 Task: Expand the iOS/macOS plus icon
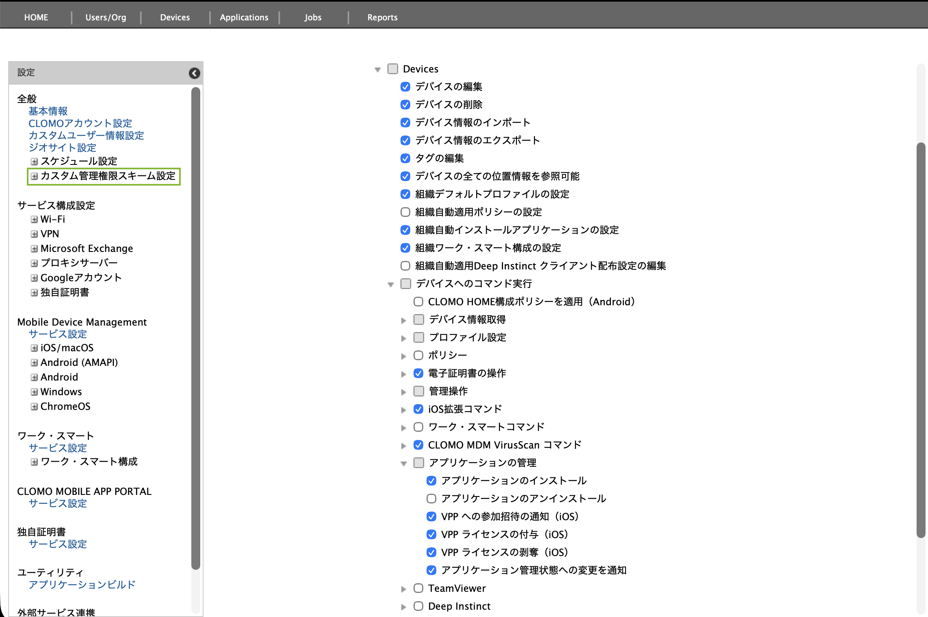(x=34, y=348)
